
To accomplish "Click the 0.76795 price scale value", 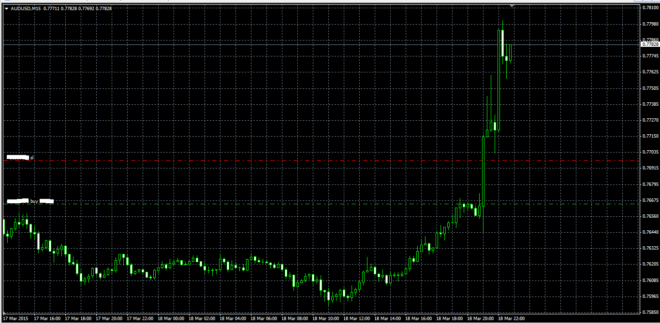I will tap(651, 184).
